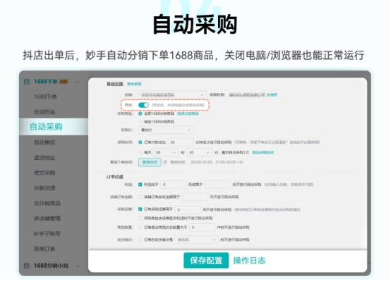
Task: Click the 保存配置 save button
Action: [x=206, y=261]
